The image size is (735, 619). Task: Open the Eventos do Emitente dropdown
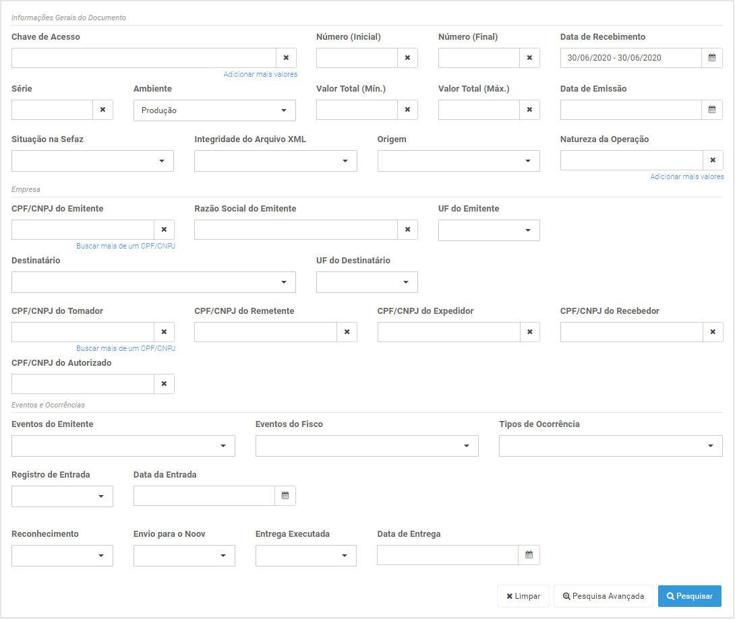[123, 446]
